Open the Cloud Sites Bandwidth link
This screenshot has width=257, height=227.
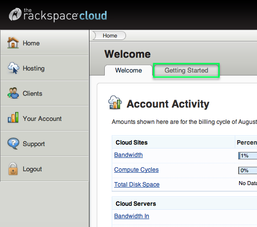[x=128, y=155]
